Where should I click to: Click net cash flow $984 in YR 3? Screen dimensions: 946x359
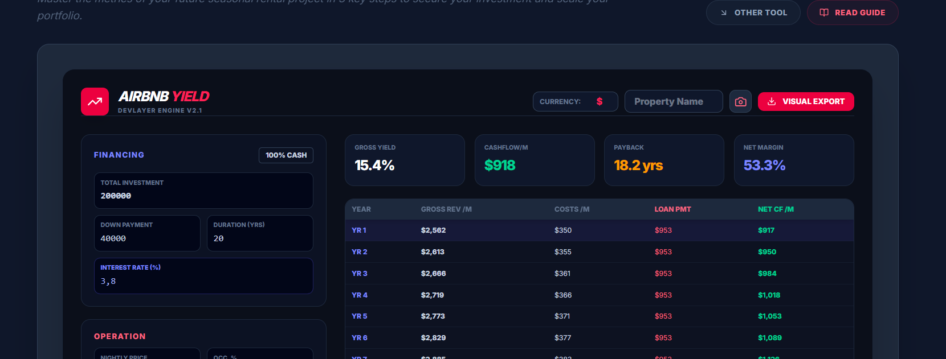tap(767, 274)
